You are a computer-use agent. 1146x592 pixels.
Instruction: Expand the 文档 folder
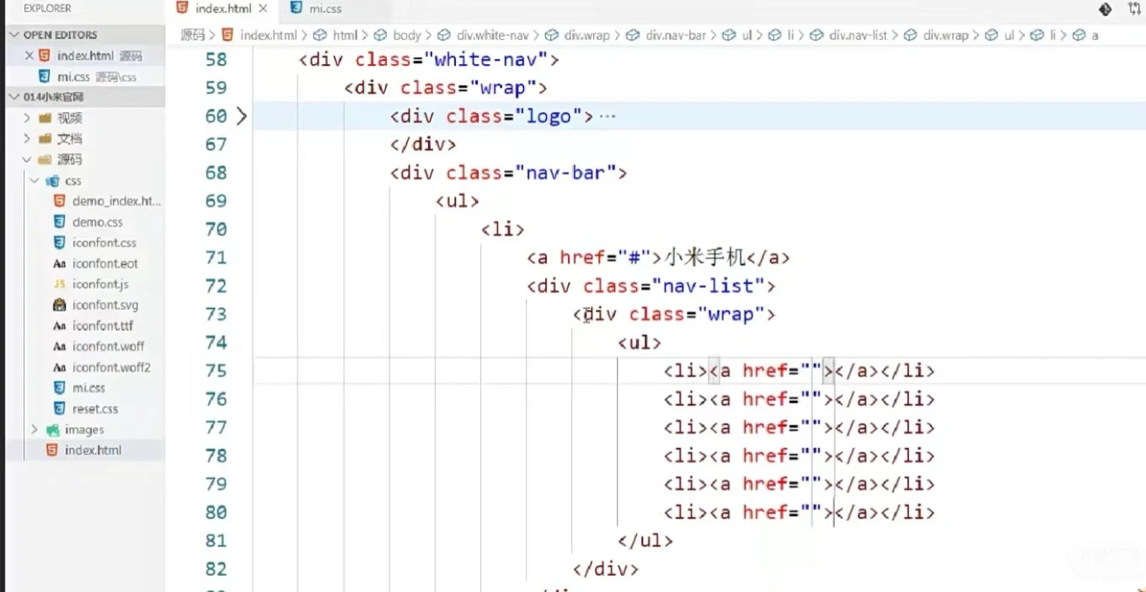pos(28,139)
